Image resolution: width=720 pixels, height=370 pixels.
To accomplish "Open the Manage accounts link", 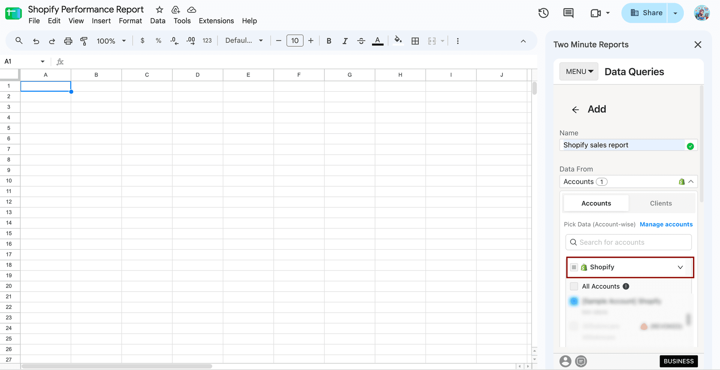I will [666, 224].
